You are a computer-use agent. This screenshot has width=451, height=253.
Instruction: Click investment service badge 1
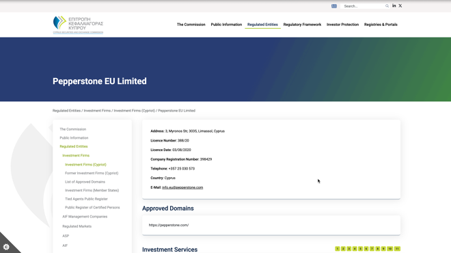pyautogui.click(x=338, y=249)
